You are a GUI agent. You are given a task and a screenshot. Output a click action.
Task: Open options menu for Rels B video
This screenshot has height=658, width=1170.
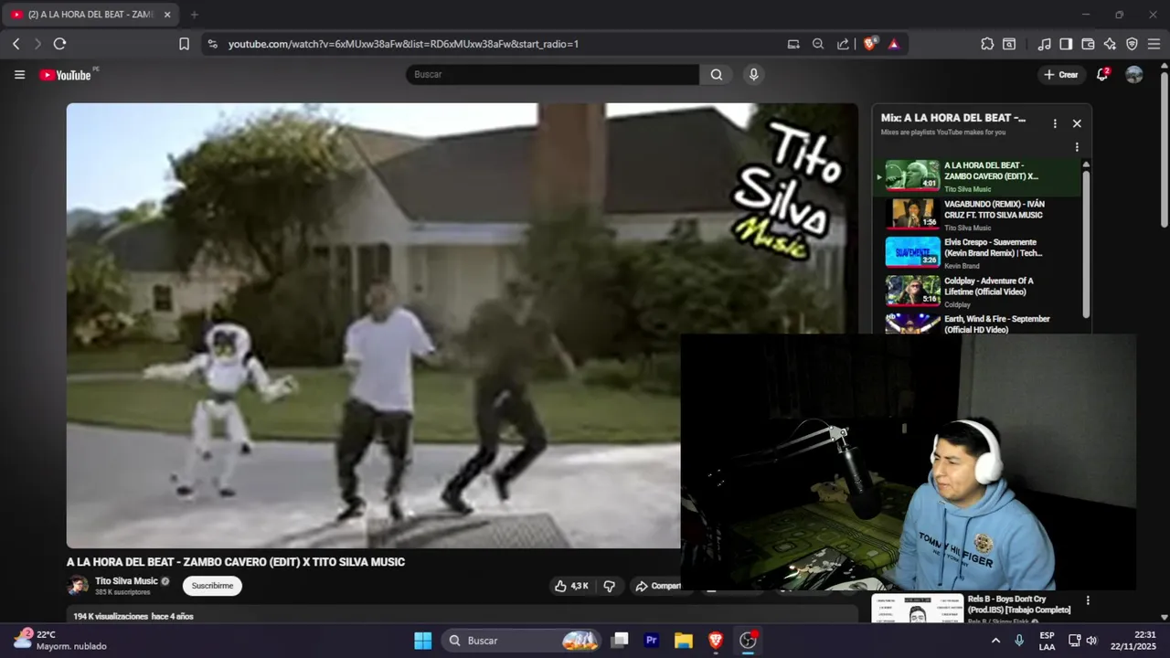(1088, 600)
